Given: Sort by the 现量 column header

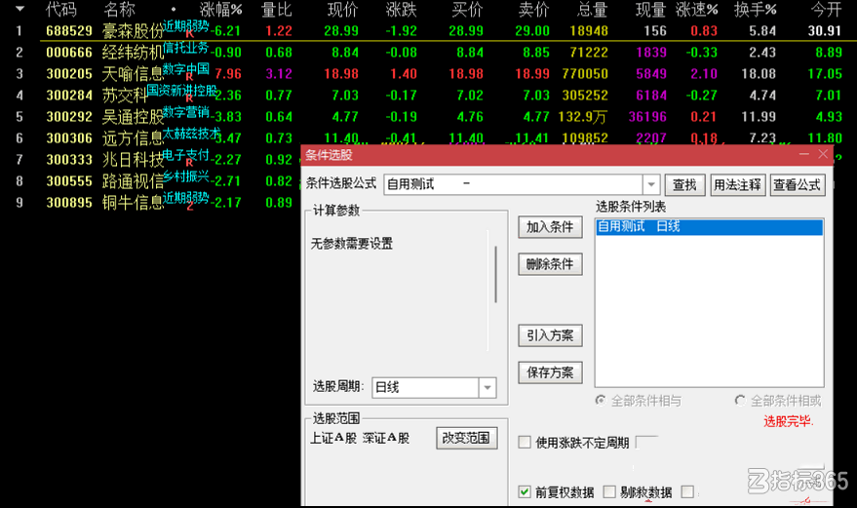Looking at the screenshot, I should 651,10.
